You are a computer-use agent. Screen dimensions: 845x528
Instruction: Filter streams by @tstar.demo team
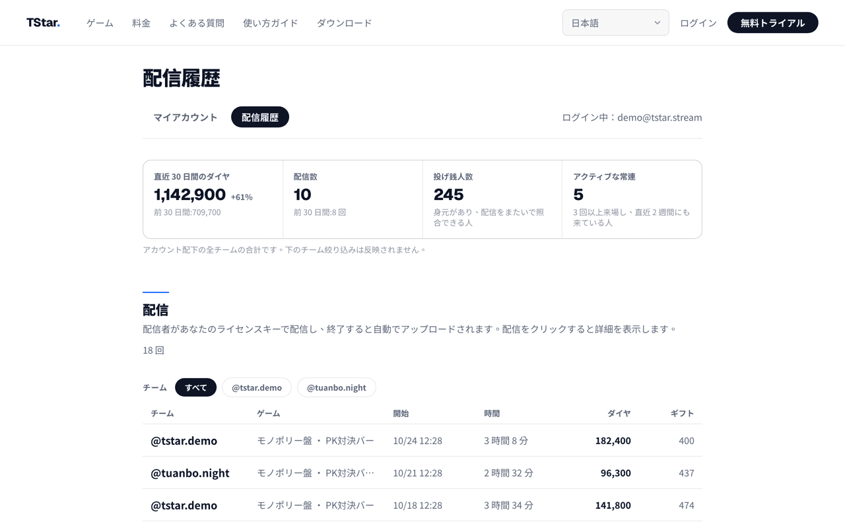257,387
